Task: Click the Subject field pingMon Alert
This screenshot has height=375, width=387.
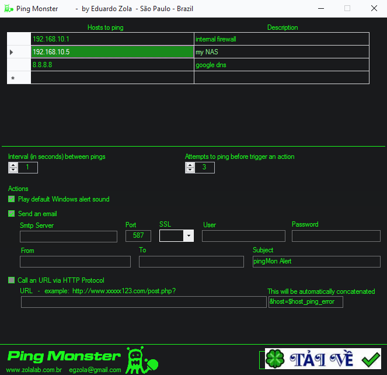Action: coord(316,262)
